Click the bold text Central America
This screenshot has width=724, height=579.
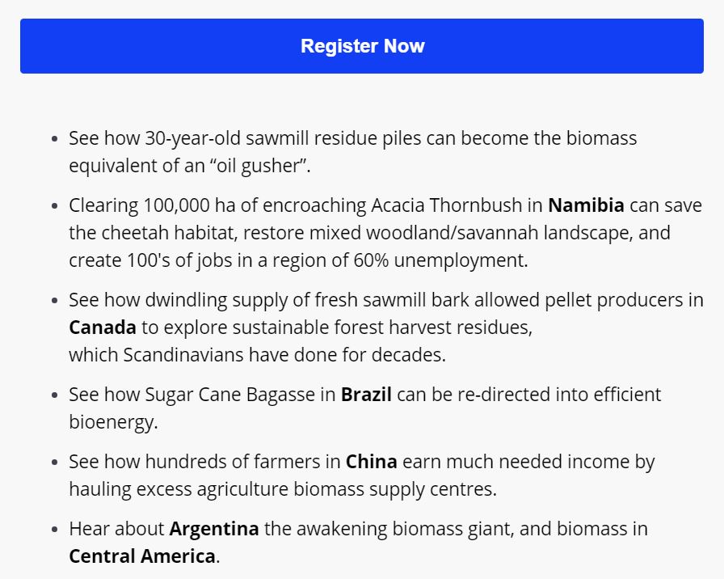point(142,556)
